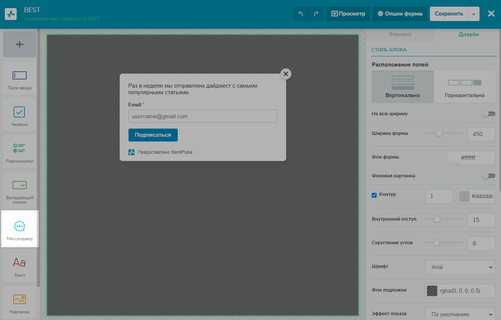Add a Поле ввода element

[20, 78]
